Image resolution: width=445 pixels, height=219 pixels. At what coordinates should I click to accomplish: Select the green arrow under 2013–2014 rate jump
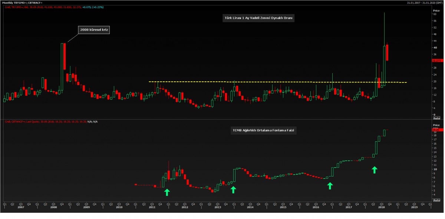(233, 189)
